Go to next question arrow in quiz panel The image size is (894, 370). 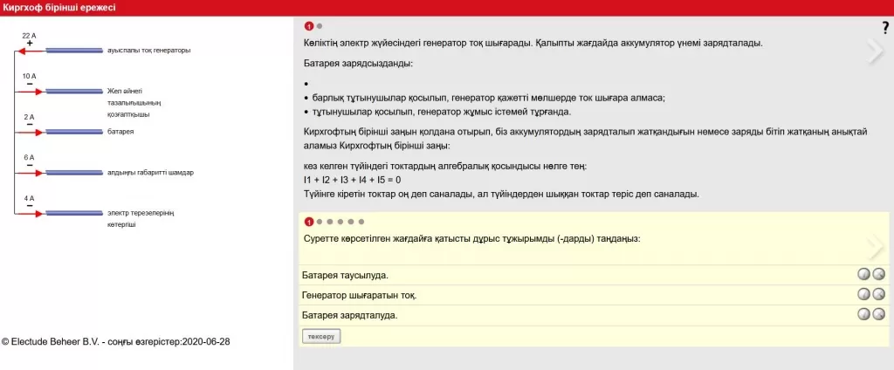tap(875, 247)
